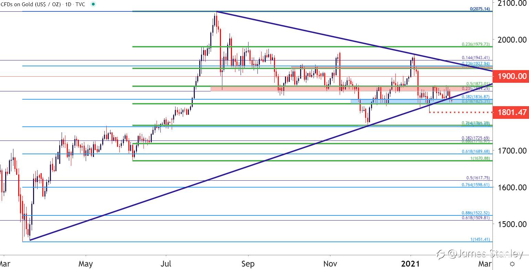
Task: Select the 0.618(1509.81) Fibonacci level label
Action: click(476, 218)
